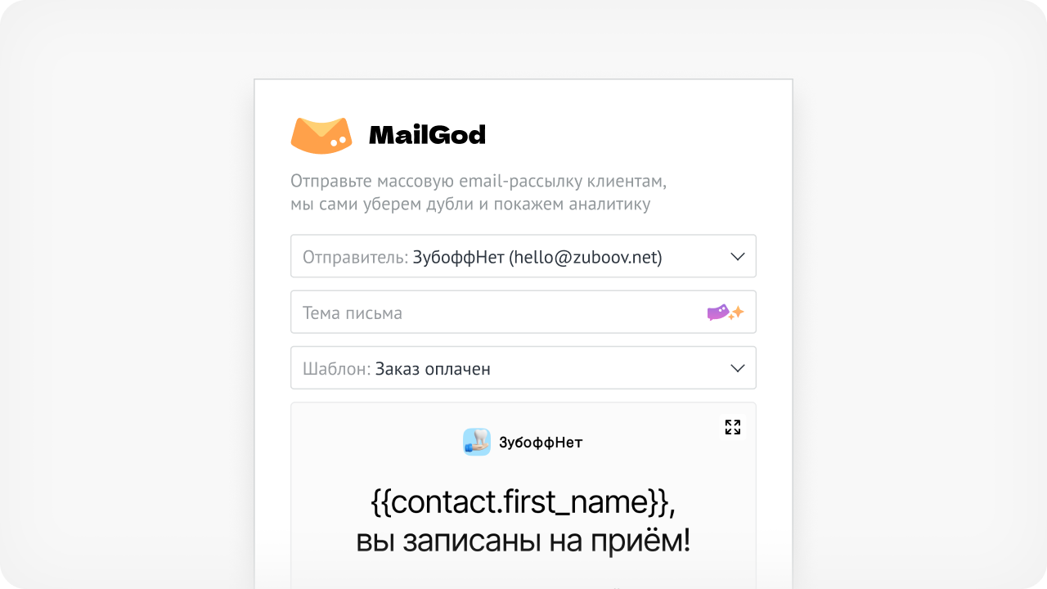
Task: Open the Отправитель sender dropdown chevron
Action: 738,257
